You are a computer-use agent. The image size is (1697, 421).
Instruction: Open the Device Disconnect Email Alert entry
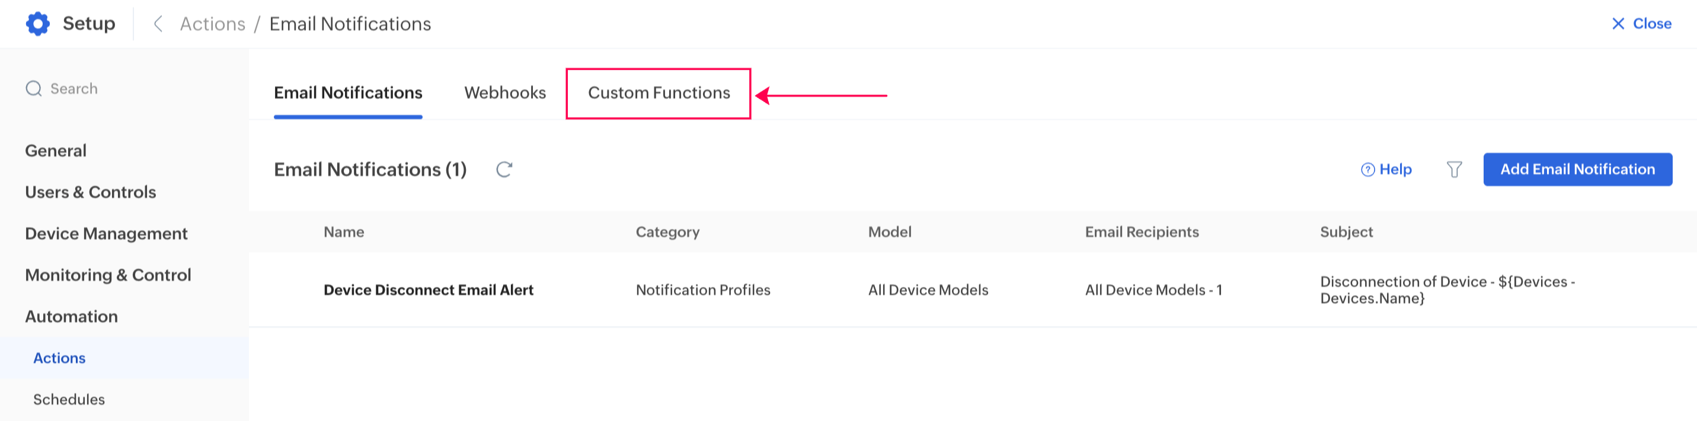click(428, 290)
